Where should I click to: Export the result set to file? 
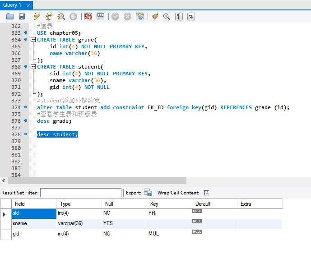pos(148,193)
